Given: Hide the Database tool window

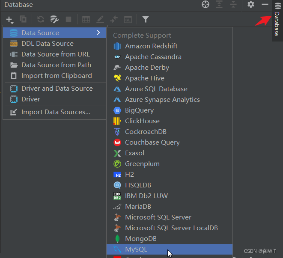Looking at the screenshot, I should coord(265,4).
